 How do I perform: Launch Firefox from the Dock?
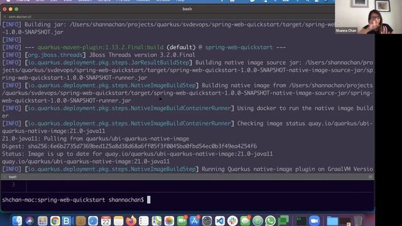(131, 220)
